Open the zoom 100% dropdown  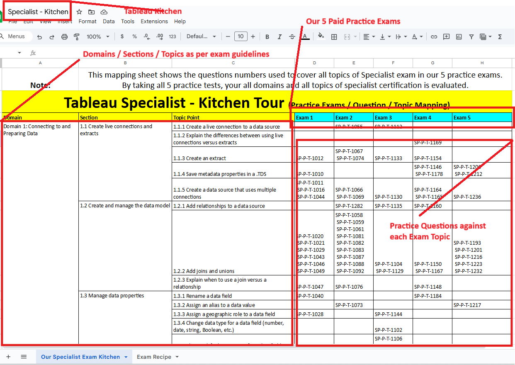98,36
